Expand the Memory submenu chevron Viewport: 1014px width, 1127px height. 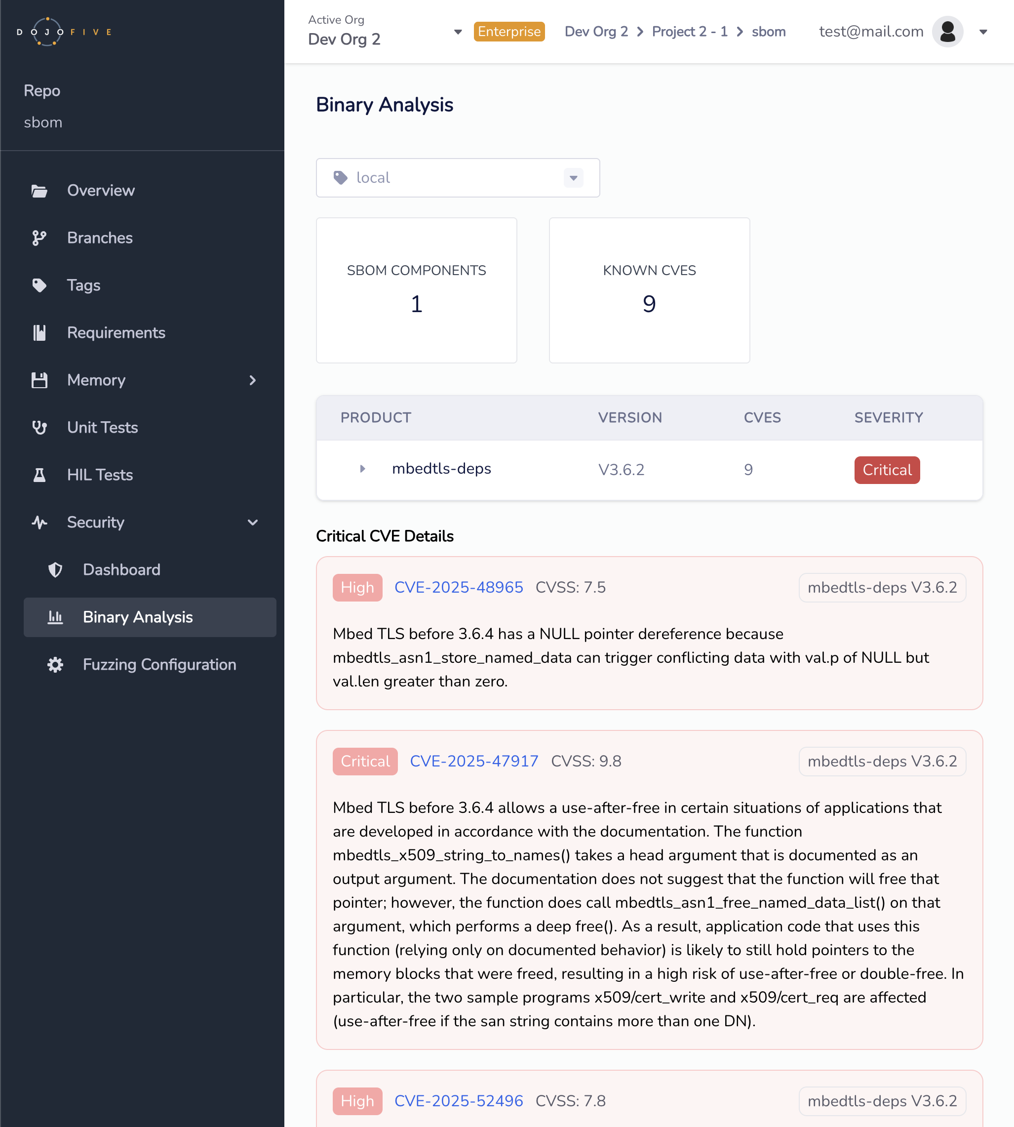click(x=252, y=380)
